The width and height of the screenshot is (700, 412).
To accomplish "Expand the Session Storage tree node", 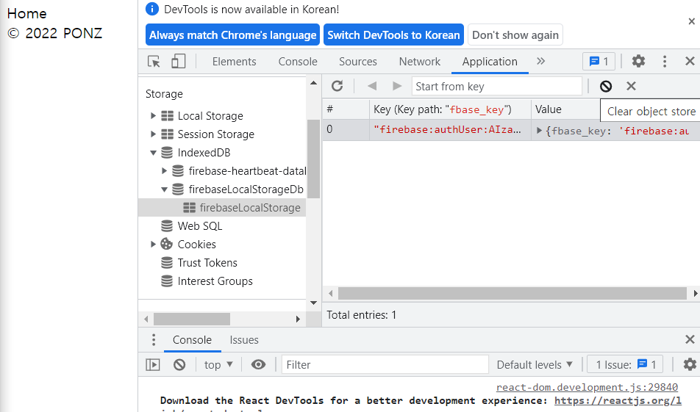I will click(x=153, y=134).
